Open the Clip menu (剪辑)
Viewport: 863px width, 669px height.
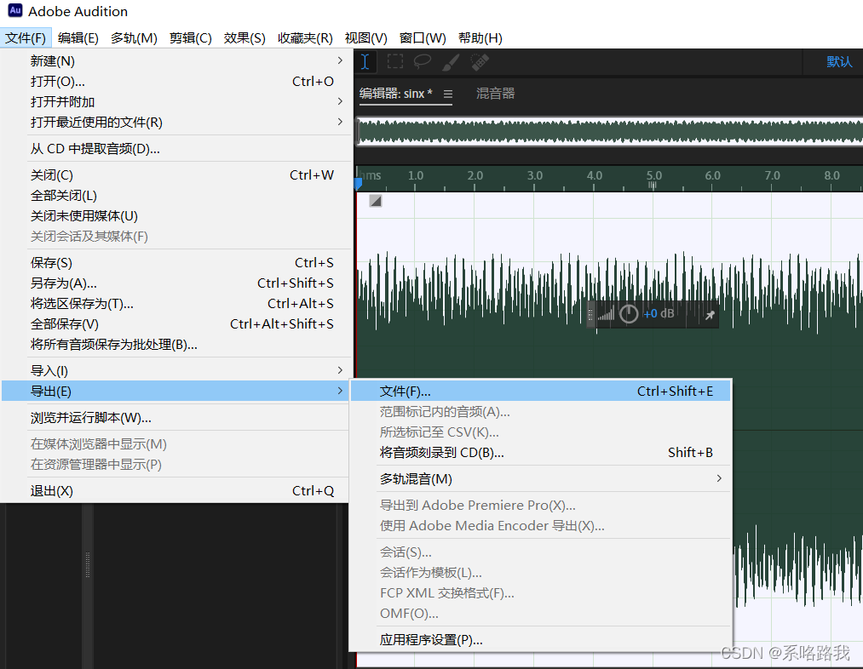[191, 38]
